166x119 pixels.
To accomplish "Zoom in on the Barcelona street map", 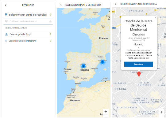I will point(161,112).
